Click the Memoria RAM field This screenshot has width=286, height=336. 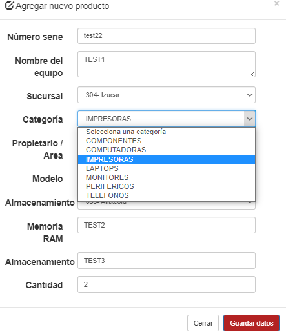pos(167,225)
